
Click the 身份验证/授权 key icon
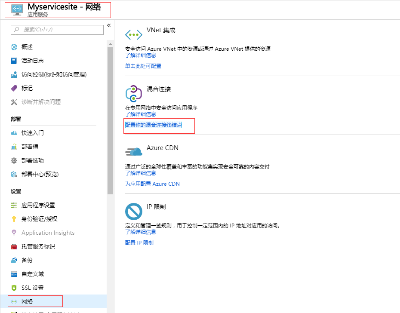[x=14, y=219]
